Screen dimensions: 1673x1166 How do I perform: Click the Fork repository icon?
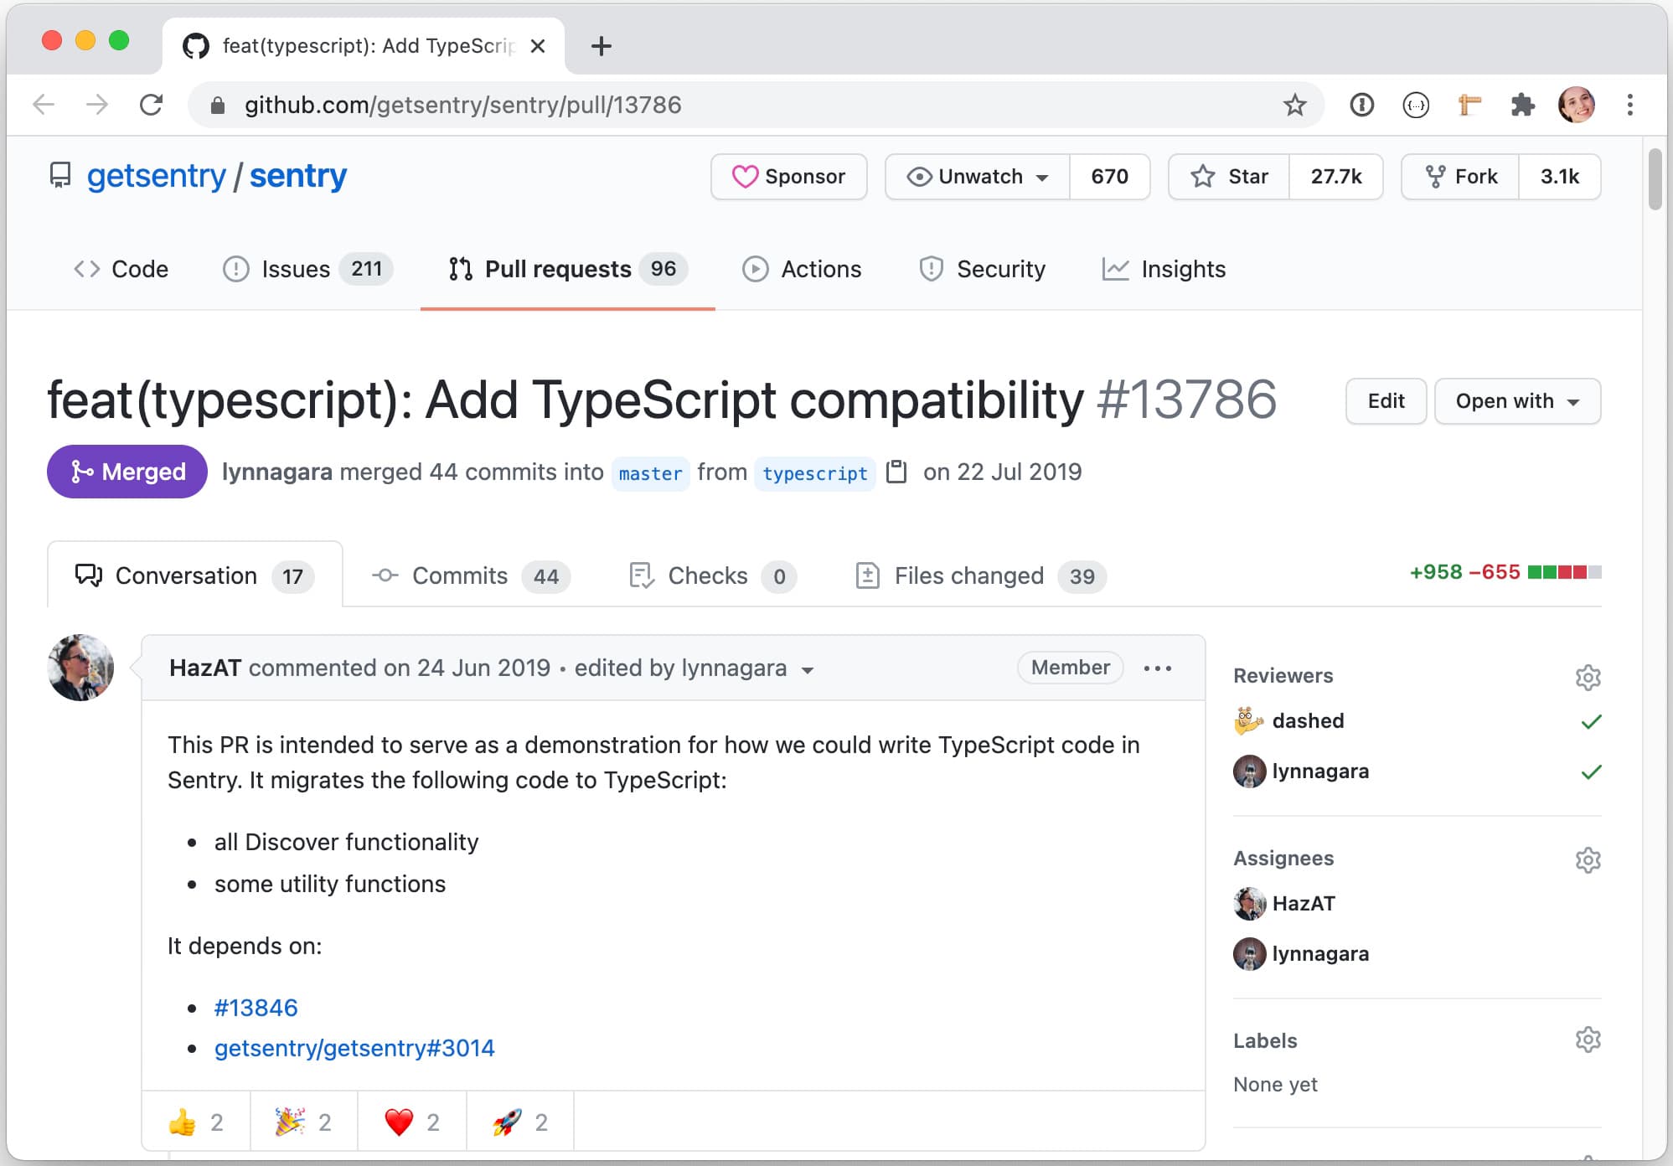point(1434,177)
